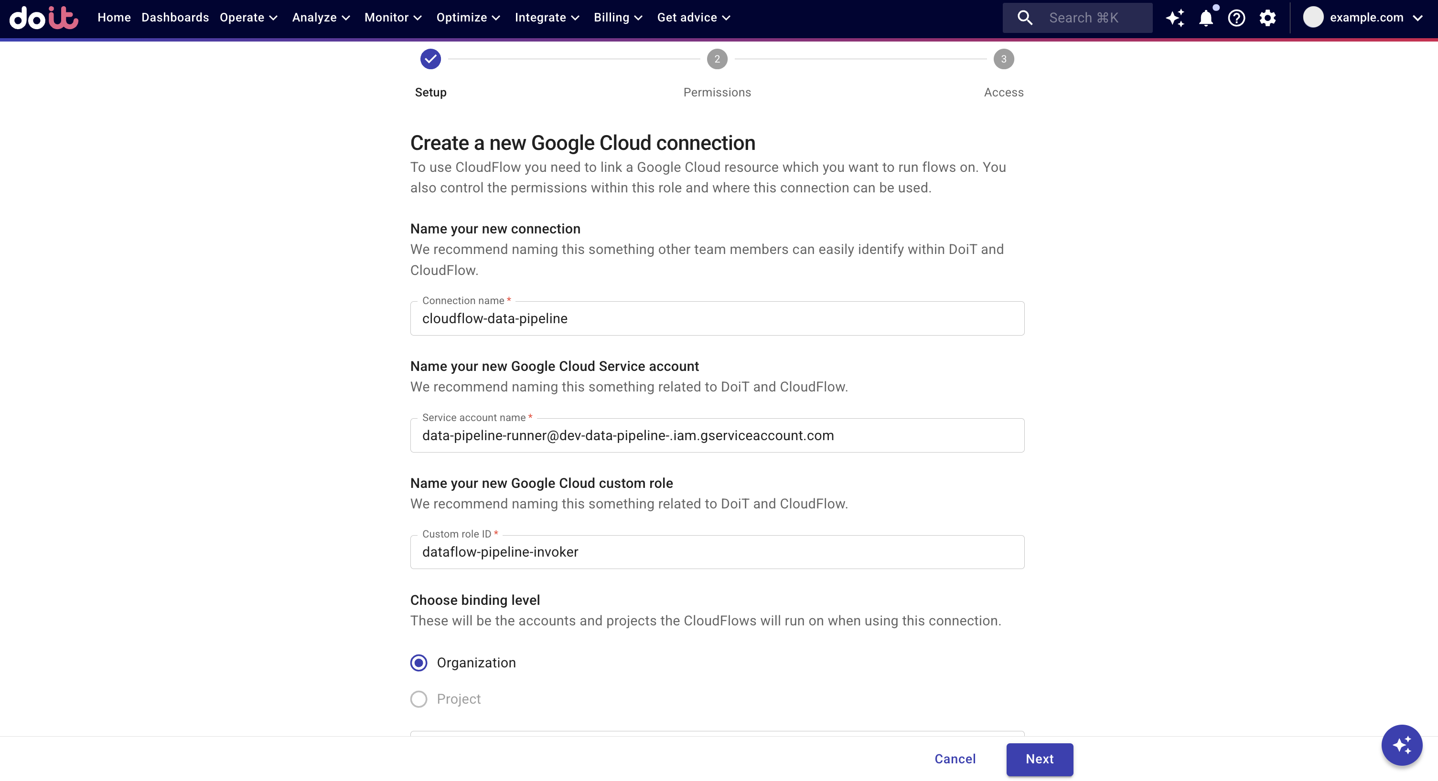
Task: Select the Project binding level
Action: [419, 699]
